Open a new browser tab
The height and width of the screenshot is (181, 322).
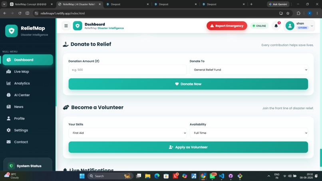(251, 4)
